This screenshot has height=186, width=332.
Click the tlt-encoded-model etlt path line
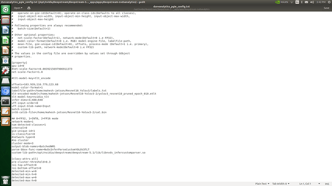pyautogui.click(x=84, y=93)
